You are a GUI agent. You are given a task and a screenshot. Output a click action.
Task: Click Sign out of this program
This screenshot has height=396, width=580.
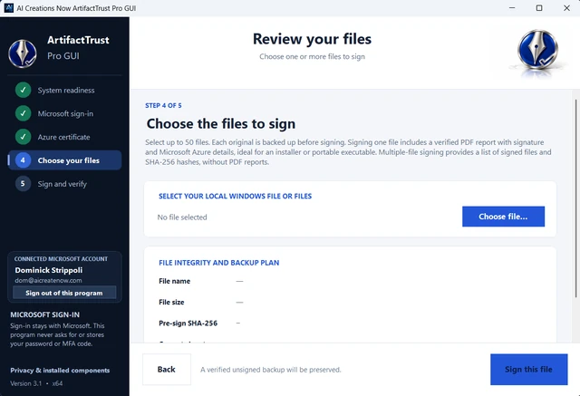(x=64, y=293)
